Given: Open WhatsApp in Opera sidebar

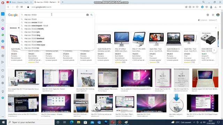Looking at the screenshot, I should [3, 35].
